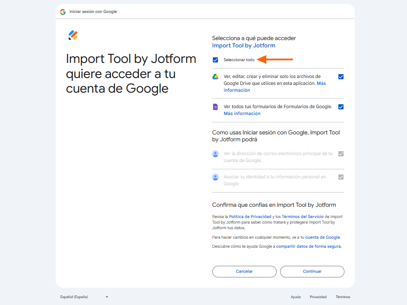
Task: Open the Política de Privacidad link
Action: pyautogui.click(x=250, y=217)
